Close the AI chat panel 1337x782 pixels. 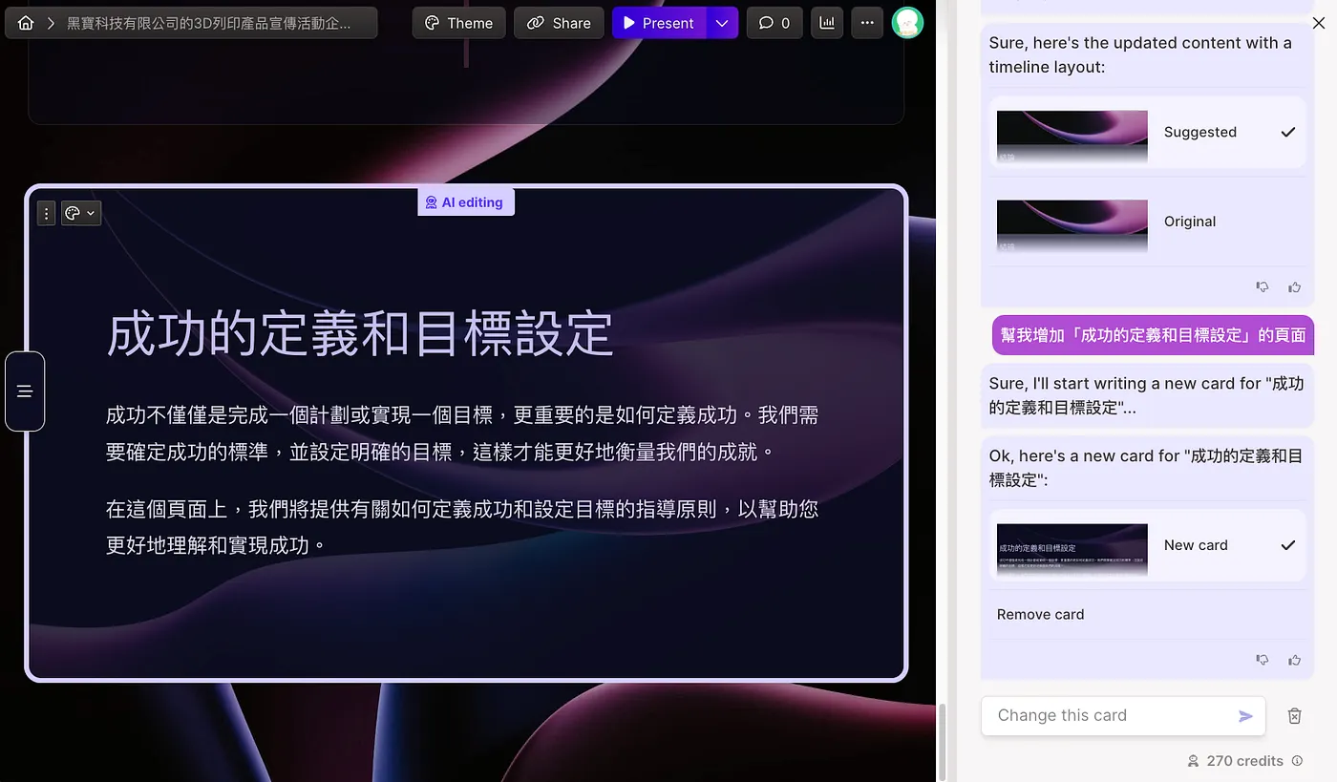(1318, 23)
